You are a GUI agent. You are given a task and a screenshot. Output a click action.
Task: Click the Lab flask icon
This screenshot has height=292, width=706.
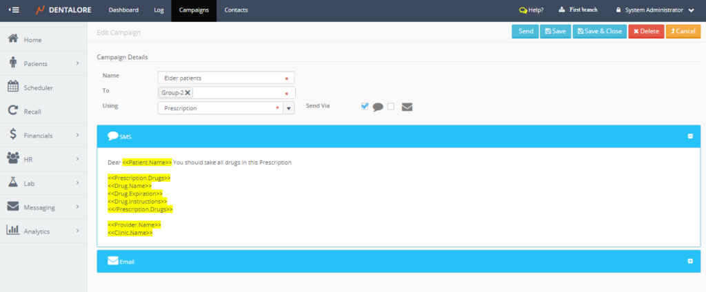click(x=12, y=182)
